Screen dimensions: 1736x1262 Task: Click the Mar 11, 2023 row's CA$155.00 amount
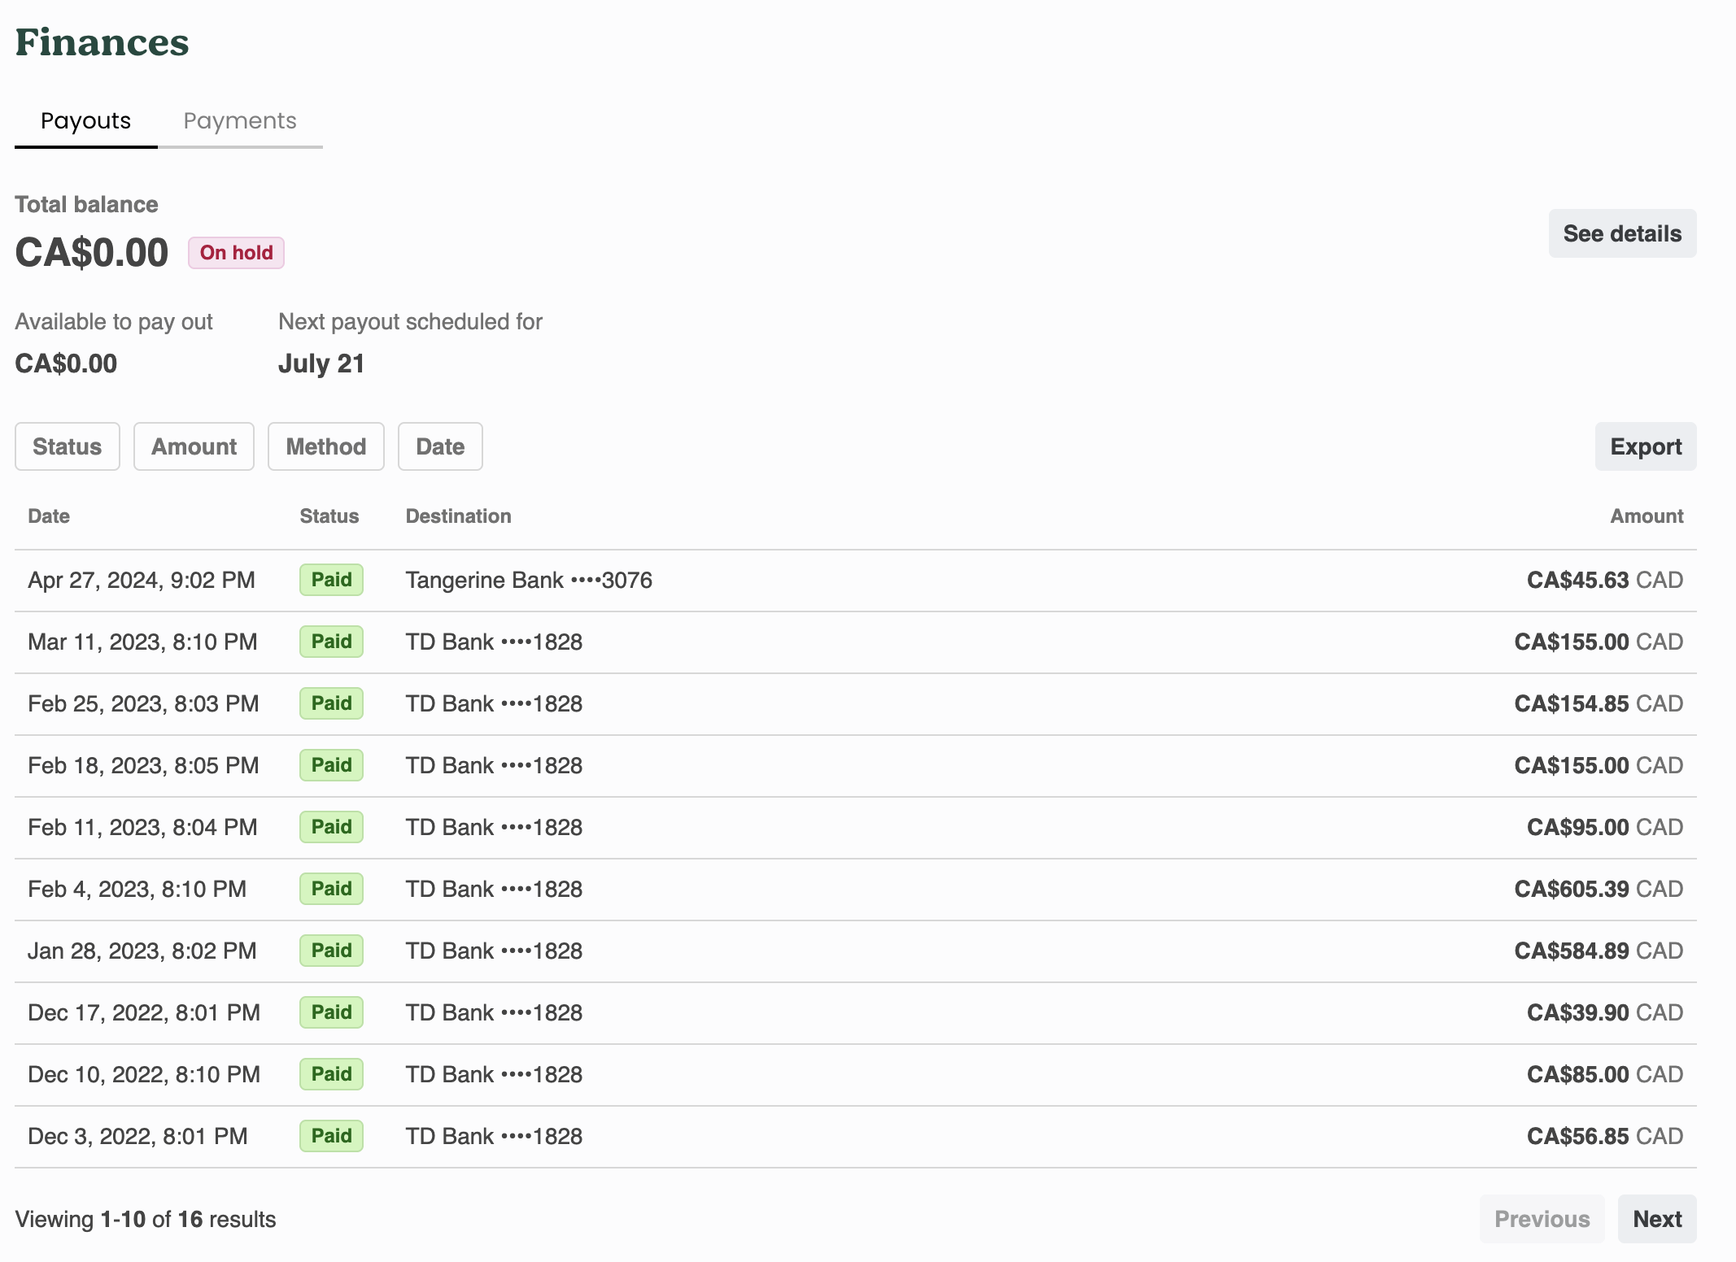pyautogui.click(x=1599, y=642)
